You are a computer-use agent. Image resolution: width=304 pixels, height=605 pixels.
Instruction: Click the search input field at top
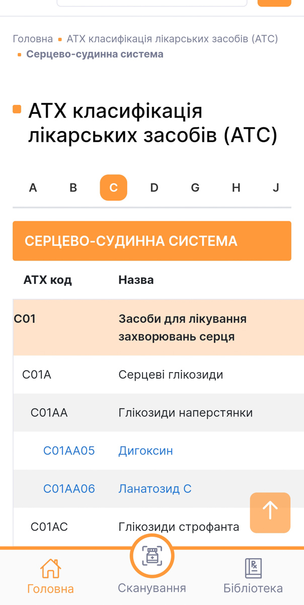[x=152, y=3]
